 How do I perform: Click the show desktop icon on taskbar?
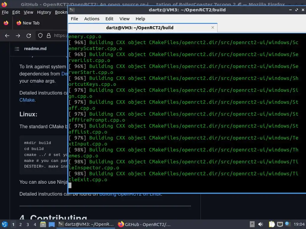tap(52, 225)
